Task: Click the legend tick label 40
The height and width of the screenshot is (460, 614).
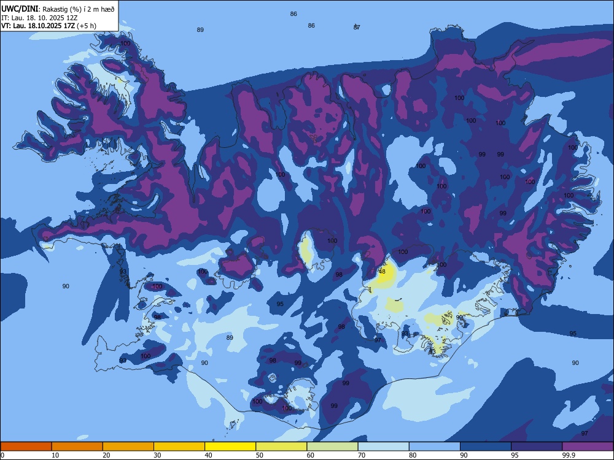Action: click(x=208, y=455)
